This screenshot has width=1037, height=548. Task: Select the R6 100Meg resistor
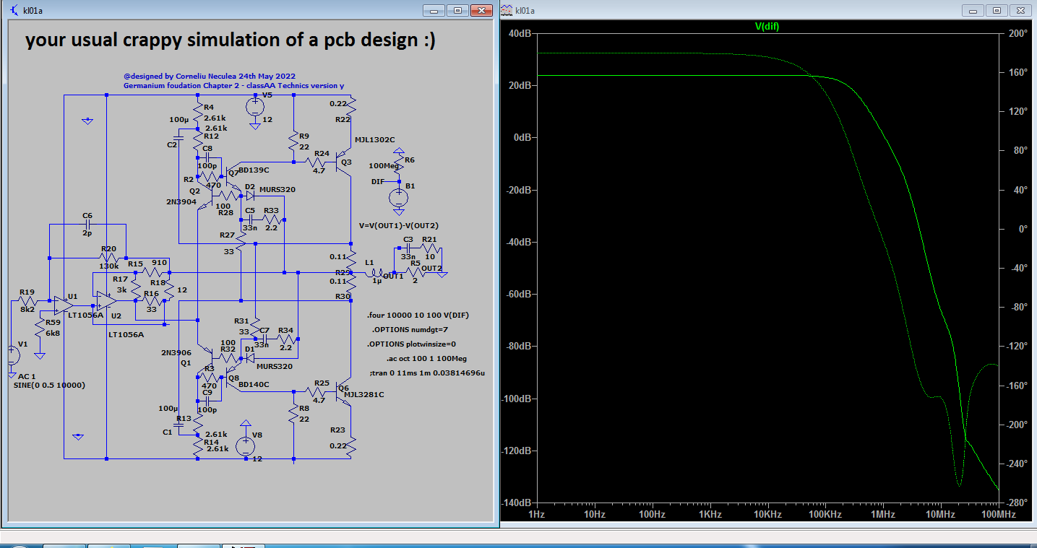pyautogui.click(x=397, y=166)
